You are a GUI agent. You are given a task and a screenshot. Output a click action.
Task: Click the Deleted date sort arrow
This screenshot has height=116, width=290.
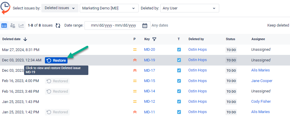[25, 39]
